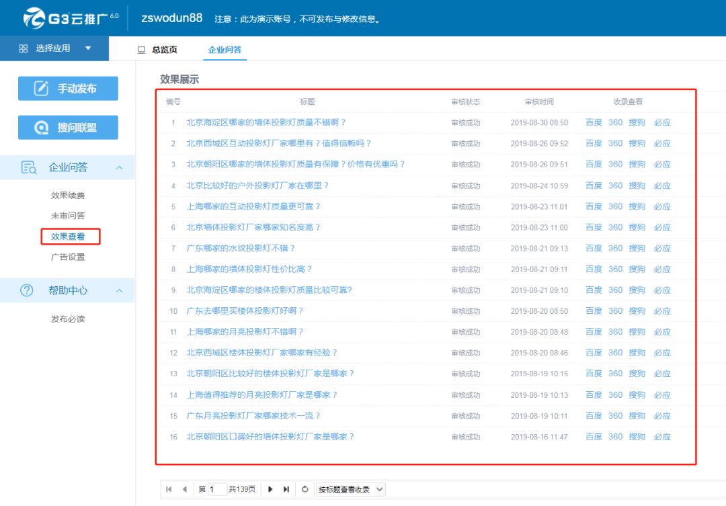Screen dimensions: 726x506
Task: Switch to the 总览页 tab
Action: pos(157,50)
